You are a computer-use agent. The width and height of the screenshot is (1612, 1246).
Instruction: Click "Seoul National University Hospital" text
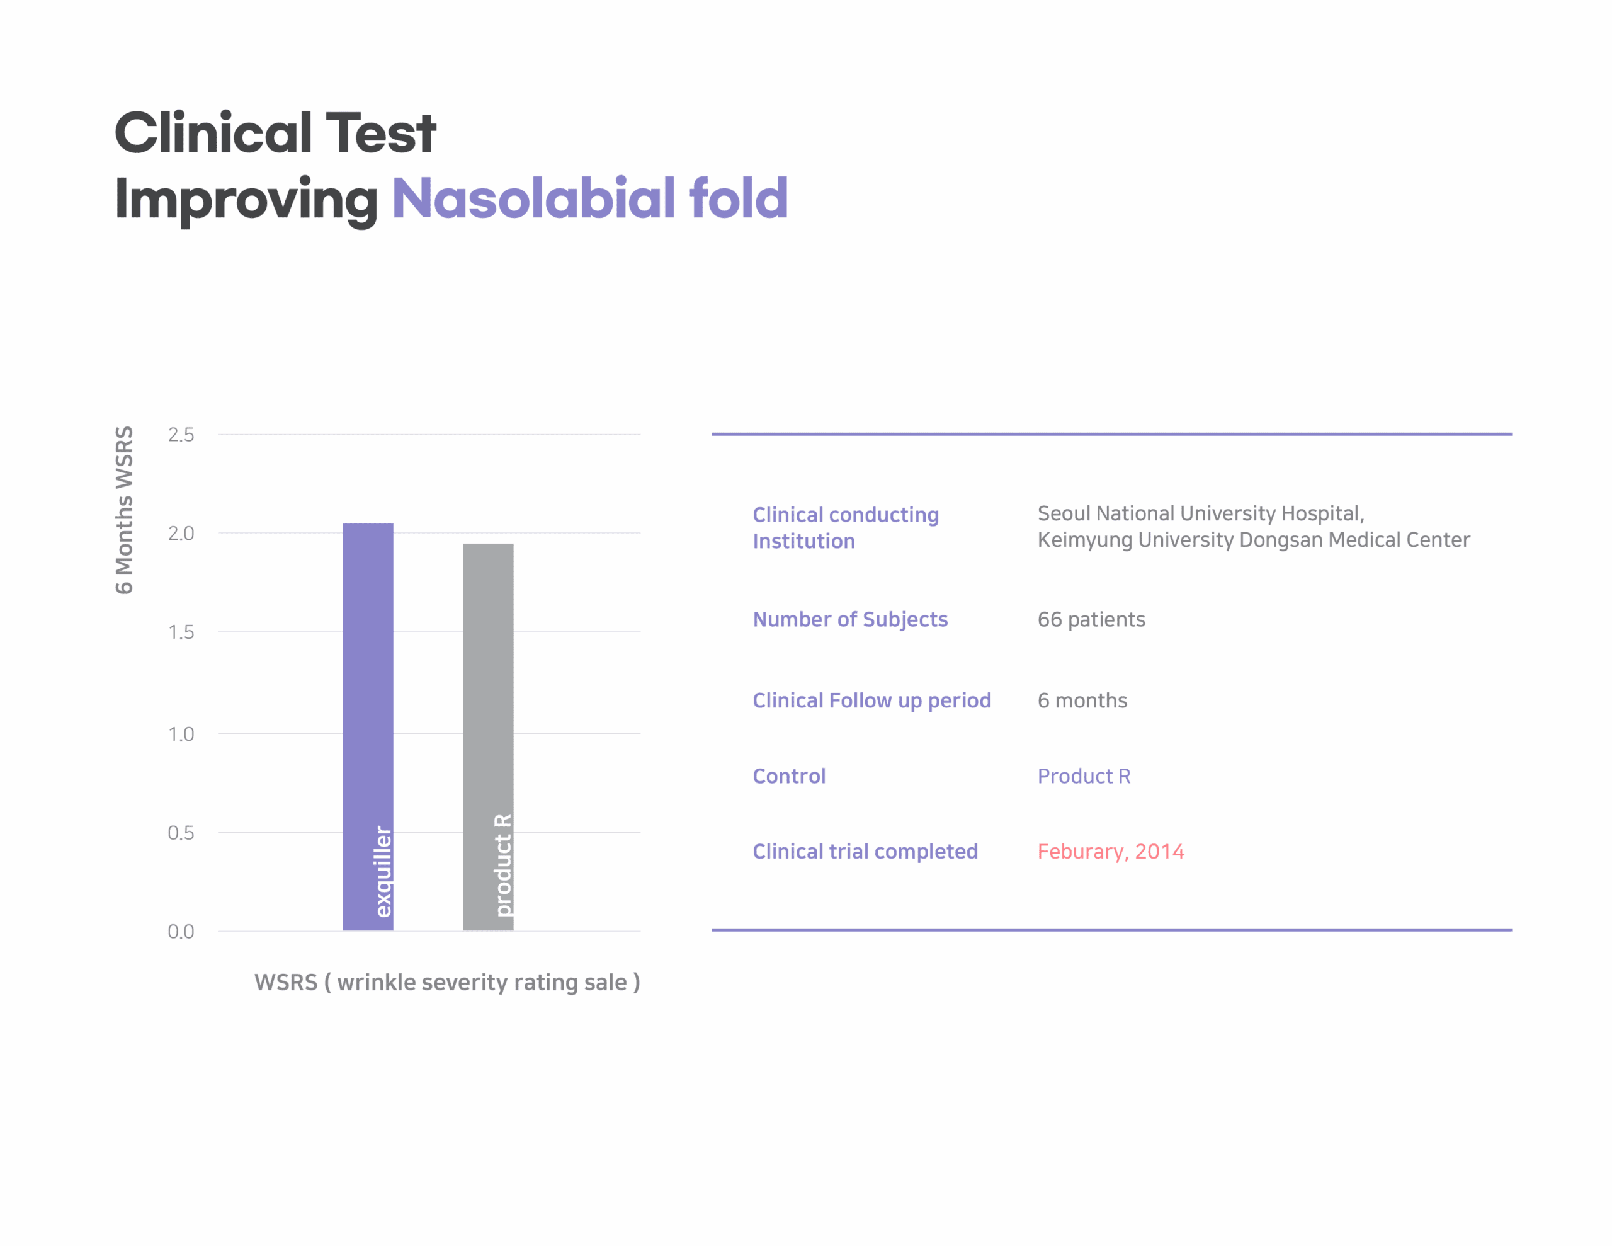(x=1200, y=513)
